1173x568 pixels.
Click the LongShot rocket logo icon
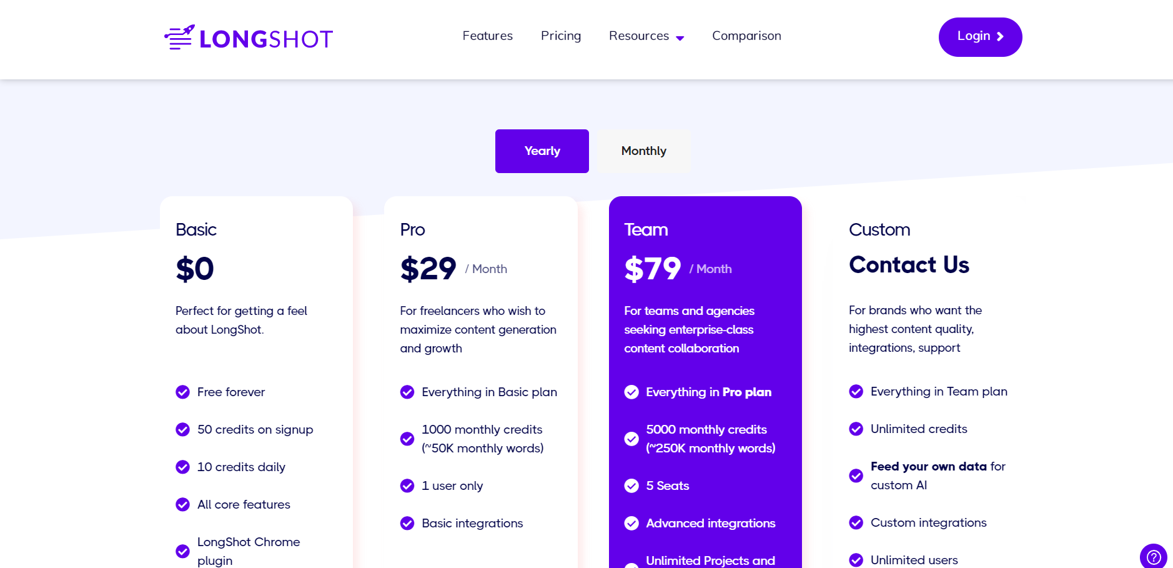(179, 37)
